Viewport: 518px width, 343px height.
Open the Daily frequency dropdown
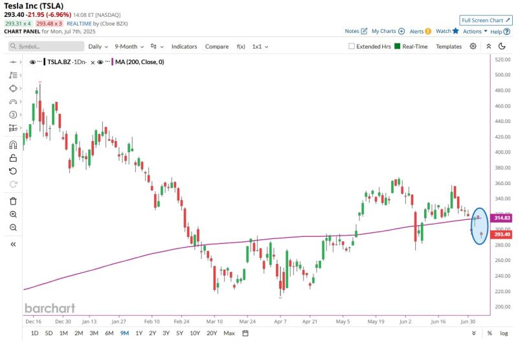[x=98, y=47]
